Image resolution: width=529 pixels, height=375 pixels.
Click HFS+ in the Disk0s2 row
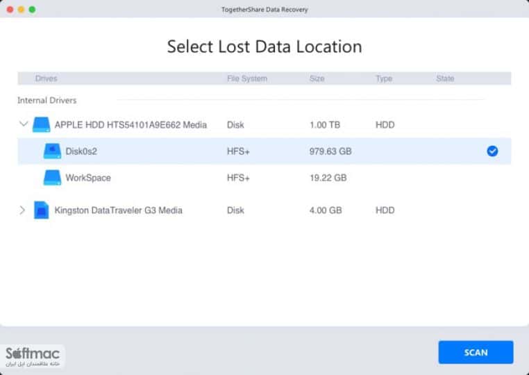(238, 151)
